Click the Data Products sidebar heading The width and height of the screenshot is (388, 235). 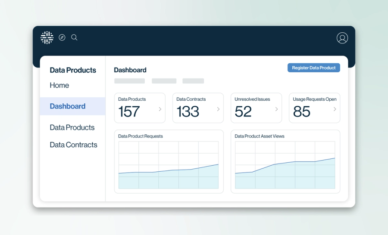pyautogui.click(x=73, y=70)
